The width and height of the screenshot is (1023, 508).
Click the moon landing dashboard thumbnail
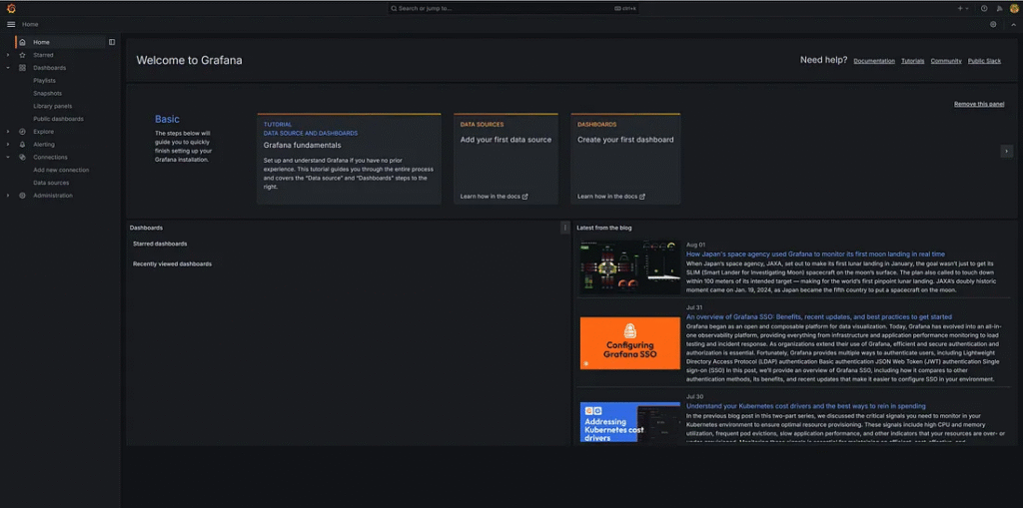tap(630, 267)
